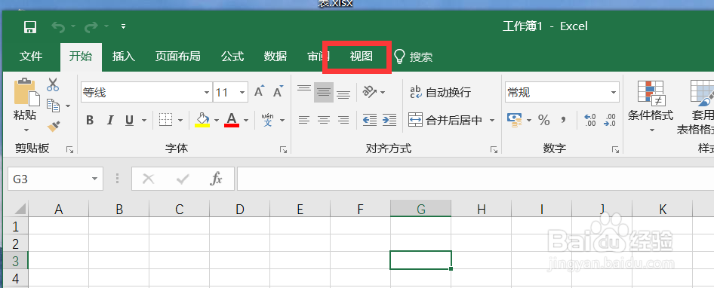Screen dimensions: 714x288
Task: Toggle Middle Align icon
Action: click(324, 93)
